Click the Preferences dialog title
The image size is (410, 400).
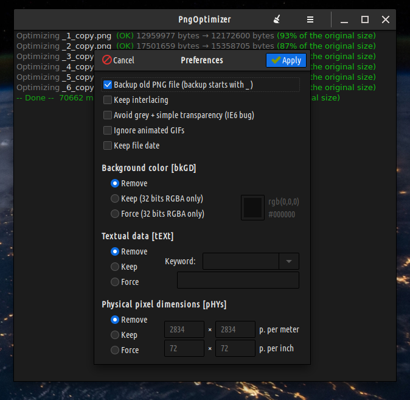click(202, 60)
